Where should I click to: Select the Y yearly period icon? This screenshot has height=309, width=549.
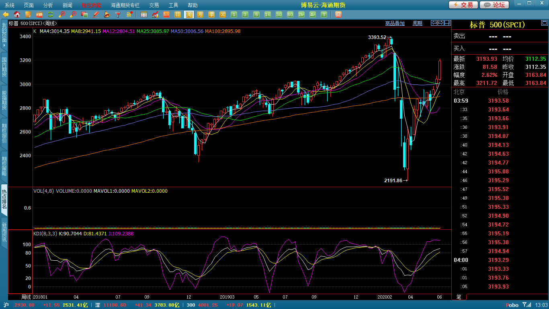(324, 14)
